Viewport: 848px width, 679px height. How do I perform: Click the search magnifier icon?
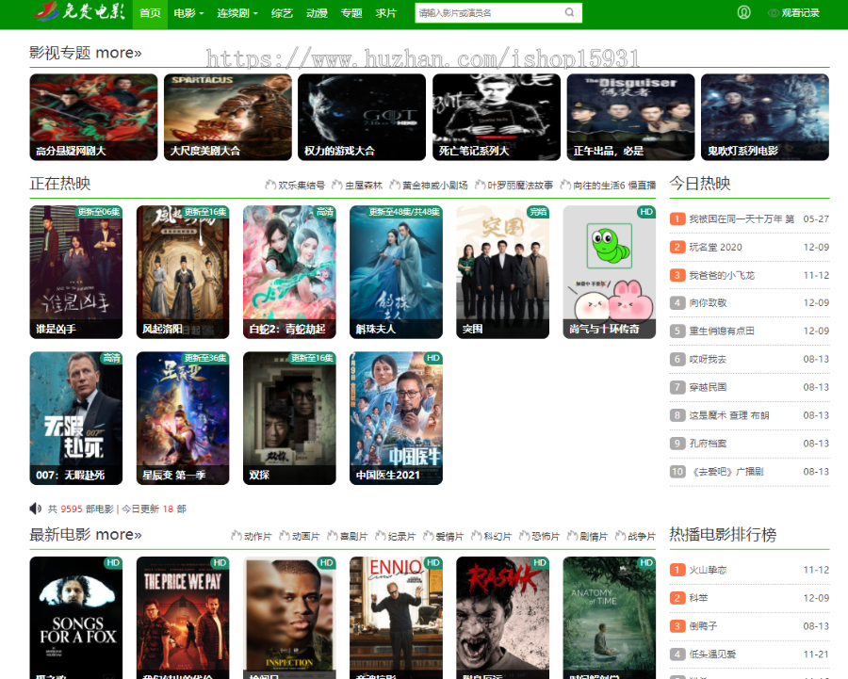[x=569, y=12]
